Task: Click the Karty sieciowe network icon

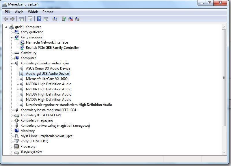Action: (17, 37)
